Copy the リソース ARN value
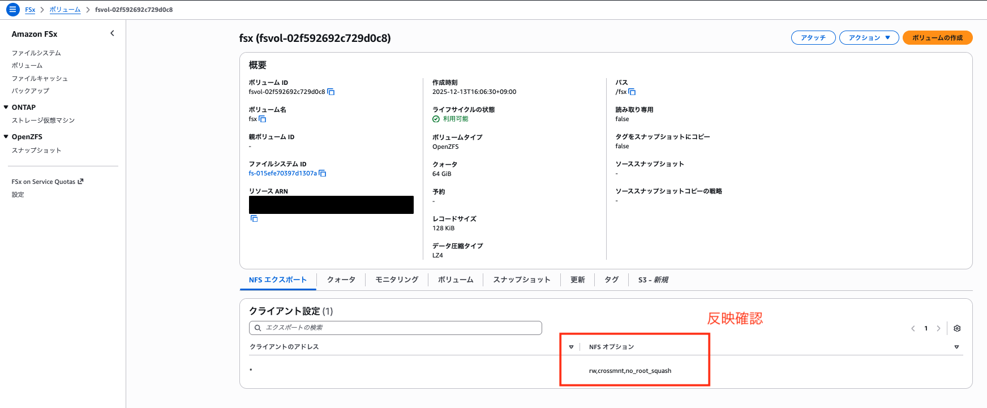This screenshot has width=987, height=408. coord(254,218)
